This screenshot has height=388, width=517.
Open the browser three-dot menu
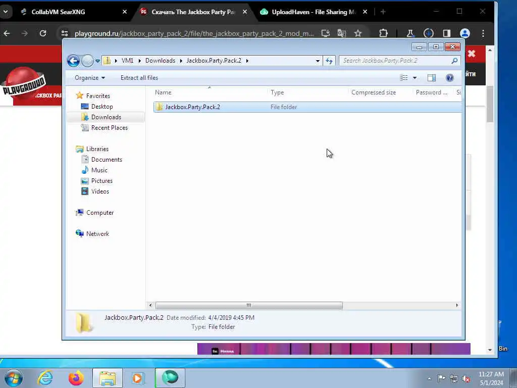tap(483, 33)
